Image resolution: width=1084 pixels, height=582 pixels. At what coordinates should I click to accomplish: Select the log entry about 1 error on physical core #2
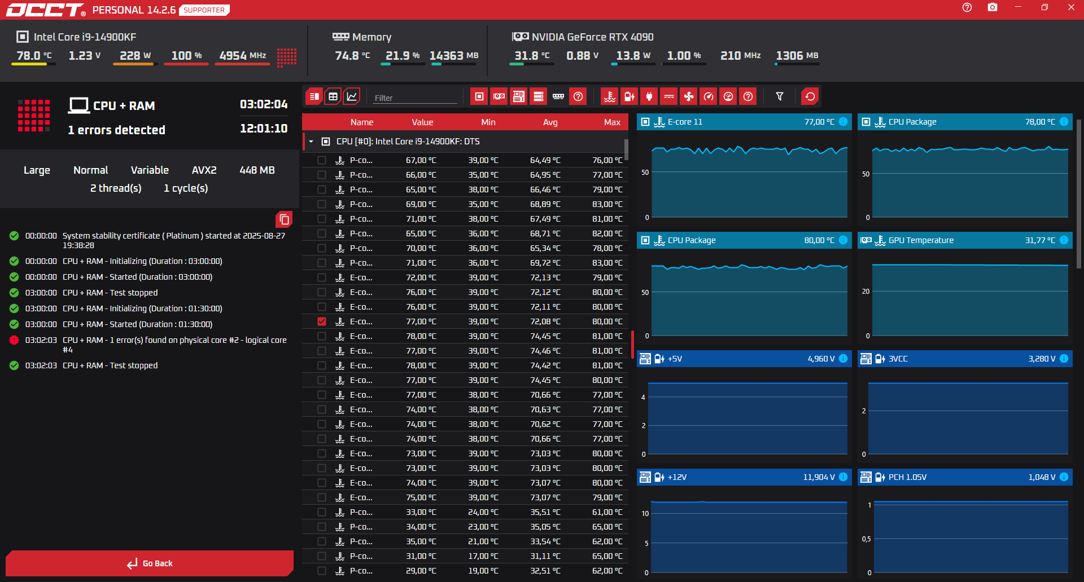coord(149,345)
